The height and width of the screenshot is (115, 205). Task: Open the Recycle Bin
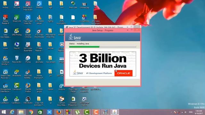[17, 59]
